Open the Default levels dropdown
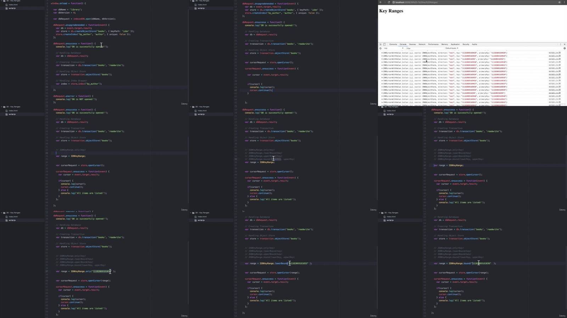Screen dimensions: 567x318 tap(452, 48)
